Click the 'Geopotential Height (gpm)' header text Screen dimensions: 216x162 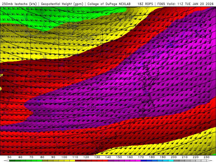tap(62, 4)
